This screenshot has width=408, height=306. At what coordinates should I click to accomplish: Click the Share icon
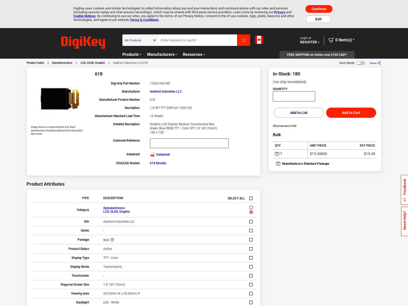coord(379,63)
